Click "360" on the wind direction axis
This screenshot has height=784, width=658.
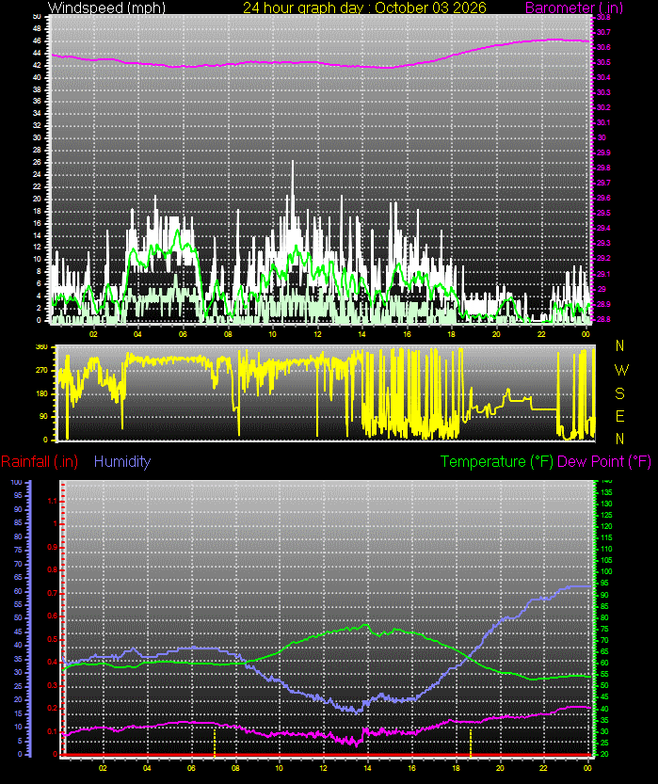41,347
